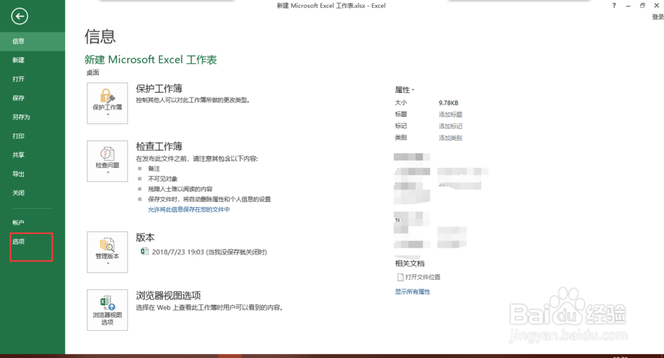Edit the 添加标记 field
Viewport: 664px width, 358px height.
point(451,126)
